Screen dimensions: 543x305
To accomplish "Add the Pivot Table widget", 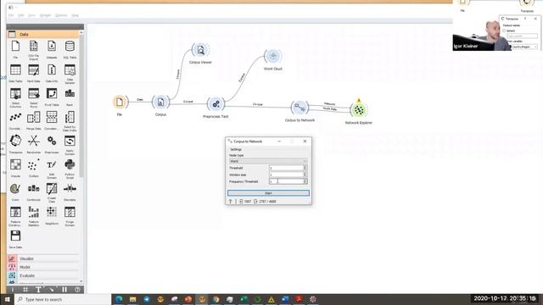I will 52,97.
